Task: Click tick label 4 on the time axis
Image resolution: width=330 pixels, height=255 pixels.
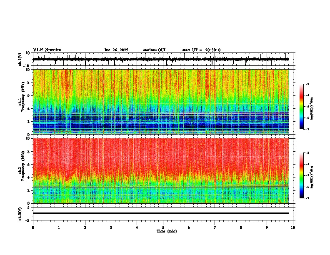Action: click(x=137, y=227)
